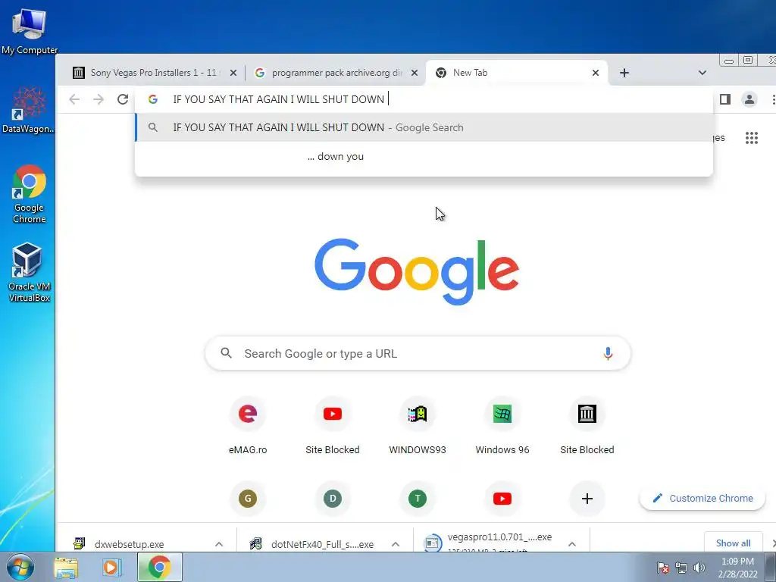Image resolution: width=776 pixels, height=582 pixels.
Task: Go forward with the forward arrow
Action: 99,99
